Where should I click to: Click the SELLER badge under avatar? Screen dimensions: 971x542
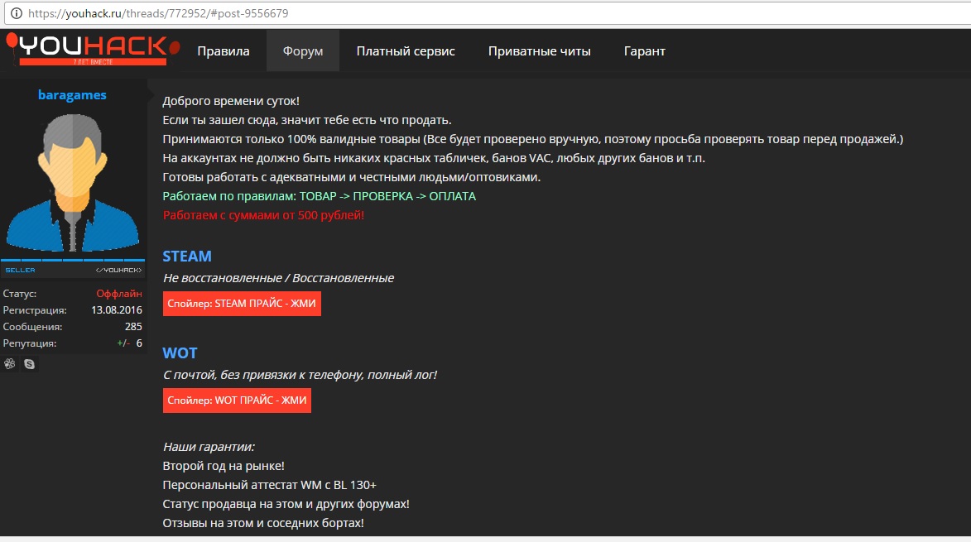[20, 271]
